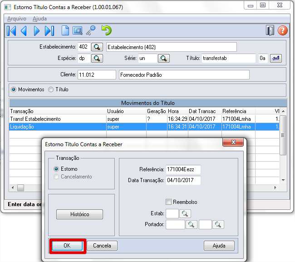Click Estab lookup magnifier in dialog
The image size is (295, 262).
point(185,213)
